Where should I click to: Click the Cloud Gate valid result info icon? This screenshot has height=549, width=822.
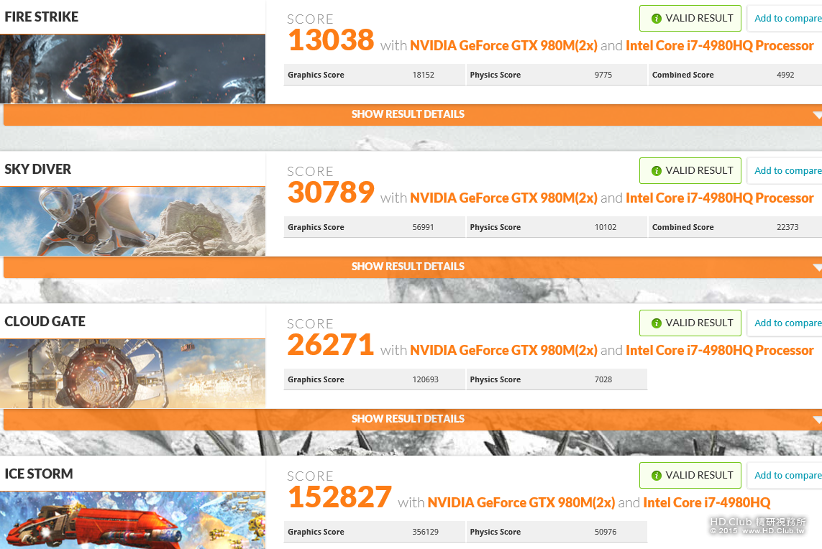(x=656, y=323)
